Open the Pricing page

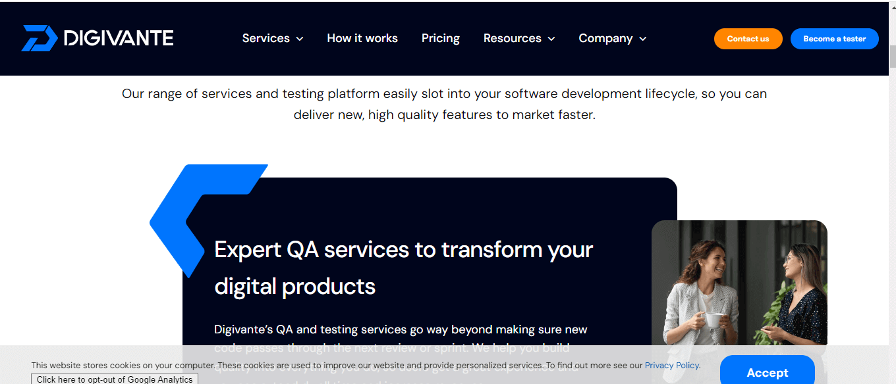[x=441, y=38]
